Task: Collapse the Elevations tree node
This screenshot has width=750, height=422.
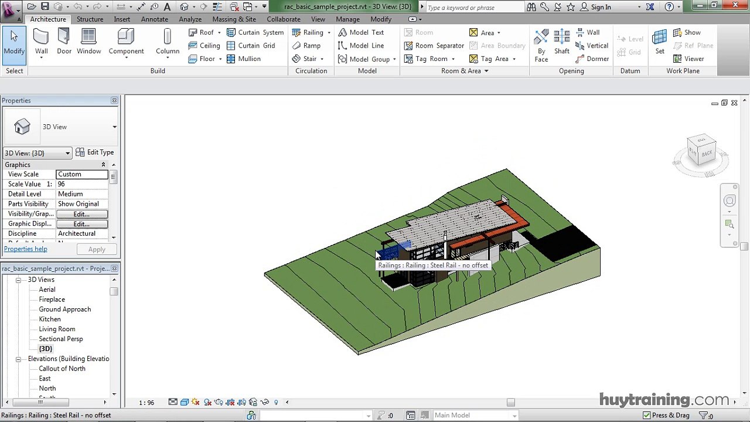Action: pyautogui.click(x=18, y=359)
